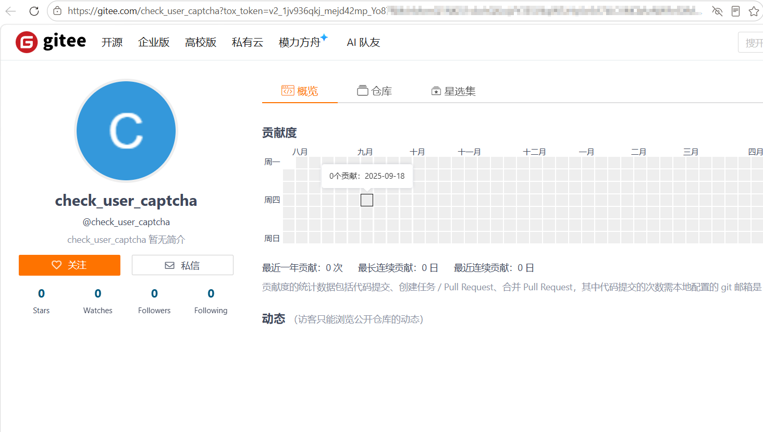
Task: Bookmark this page with the star icon
Action: [x=754, y=11]
